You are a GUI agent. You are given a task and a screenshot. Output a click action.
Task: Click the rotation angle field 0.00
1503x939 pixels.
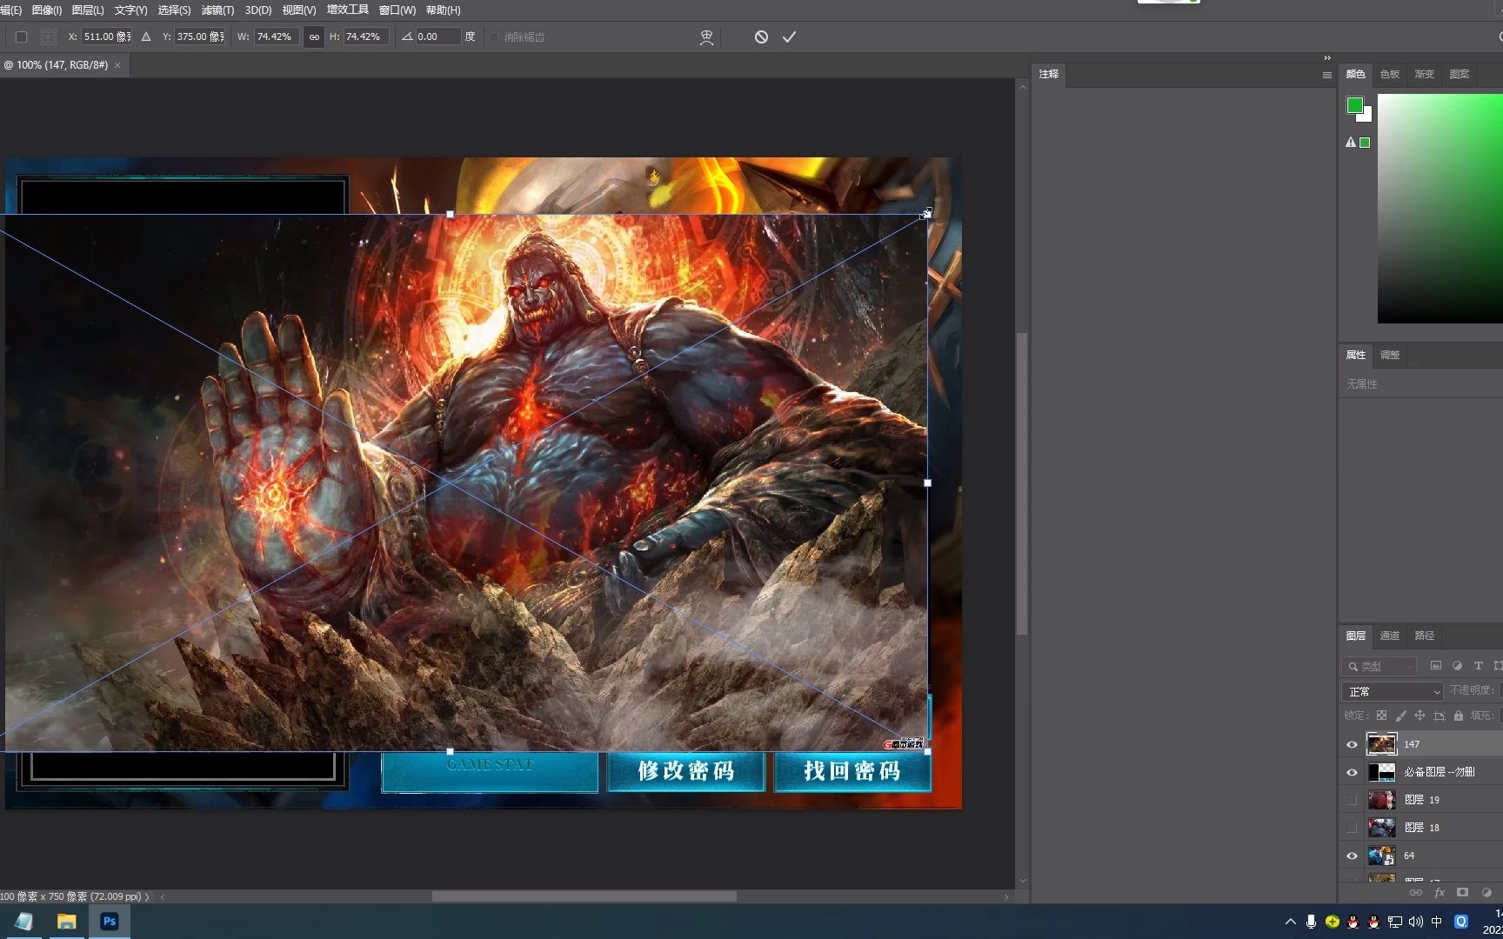tap(437, 37)
